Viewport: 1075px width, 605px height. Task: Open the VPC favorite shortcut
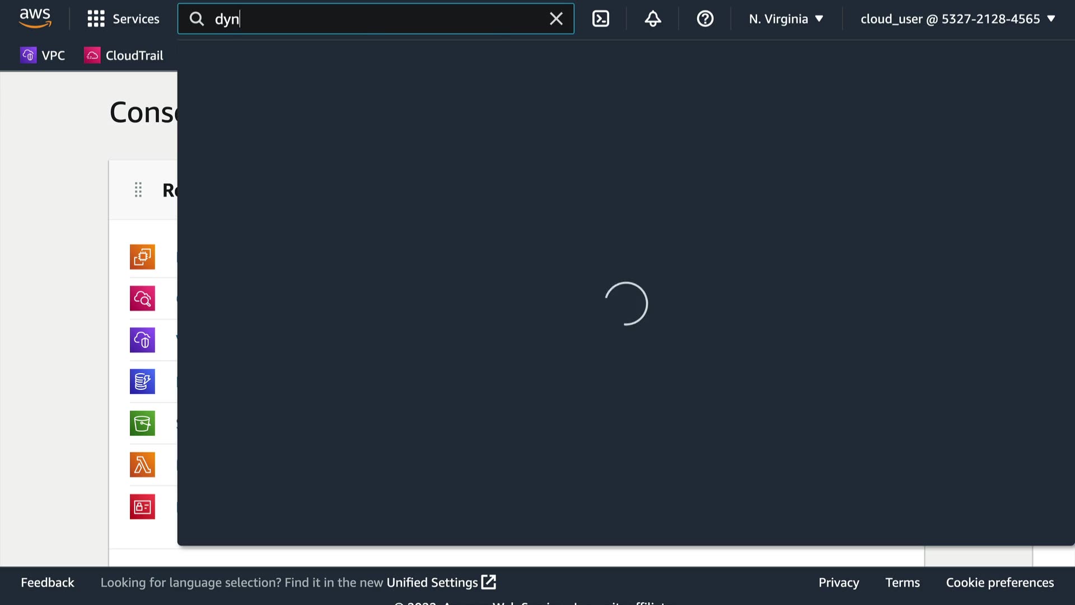click(43, 55)
